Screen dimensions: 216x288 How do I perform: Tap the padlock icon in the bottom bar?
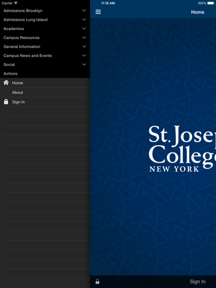[97, 281]
